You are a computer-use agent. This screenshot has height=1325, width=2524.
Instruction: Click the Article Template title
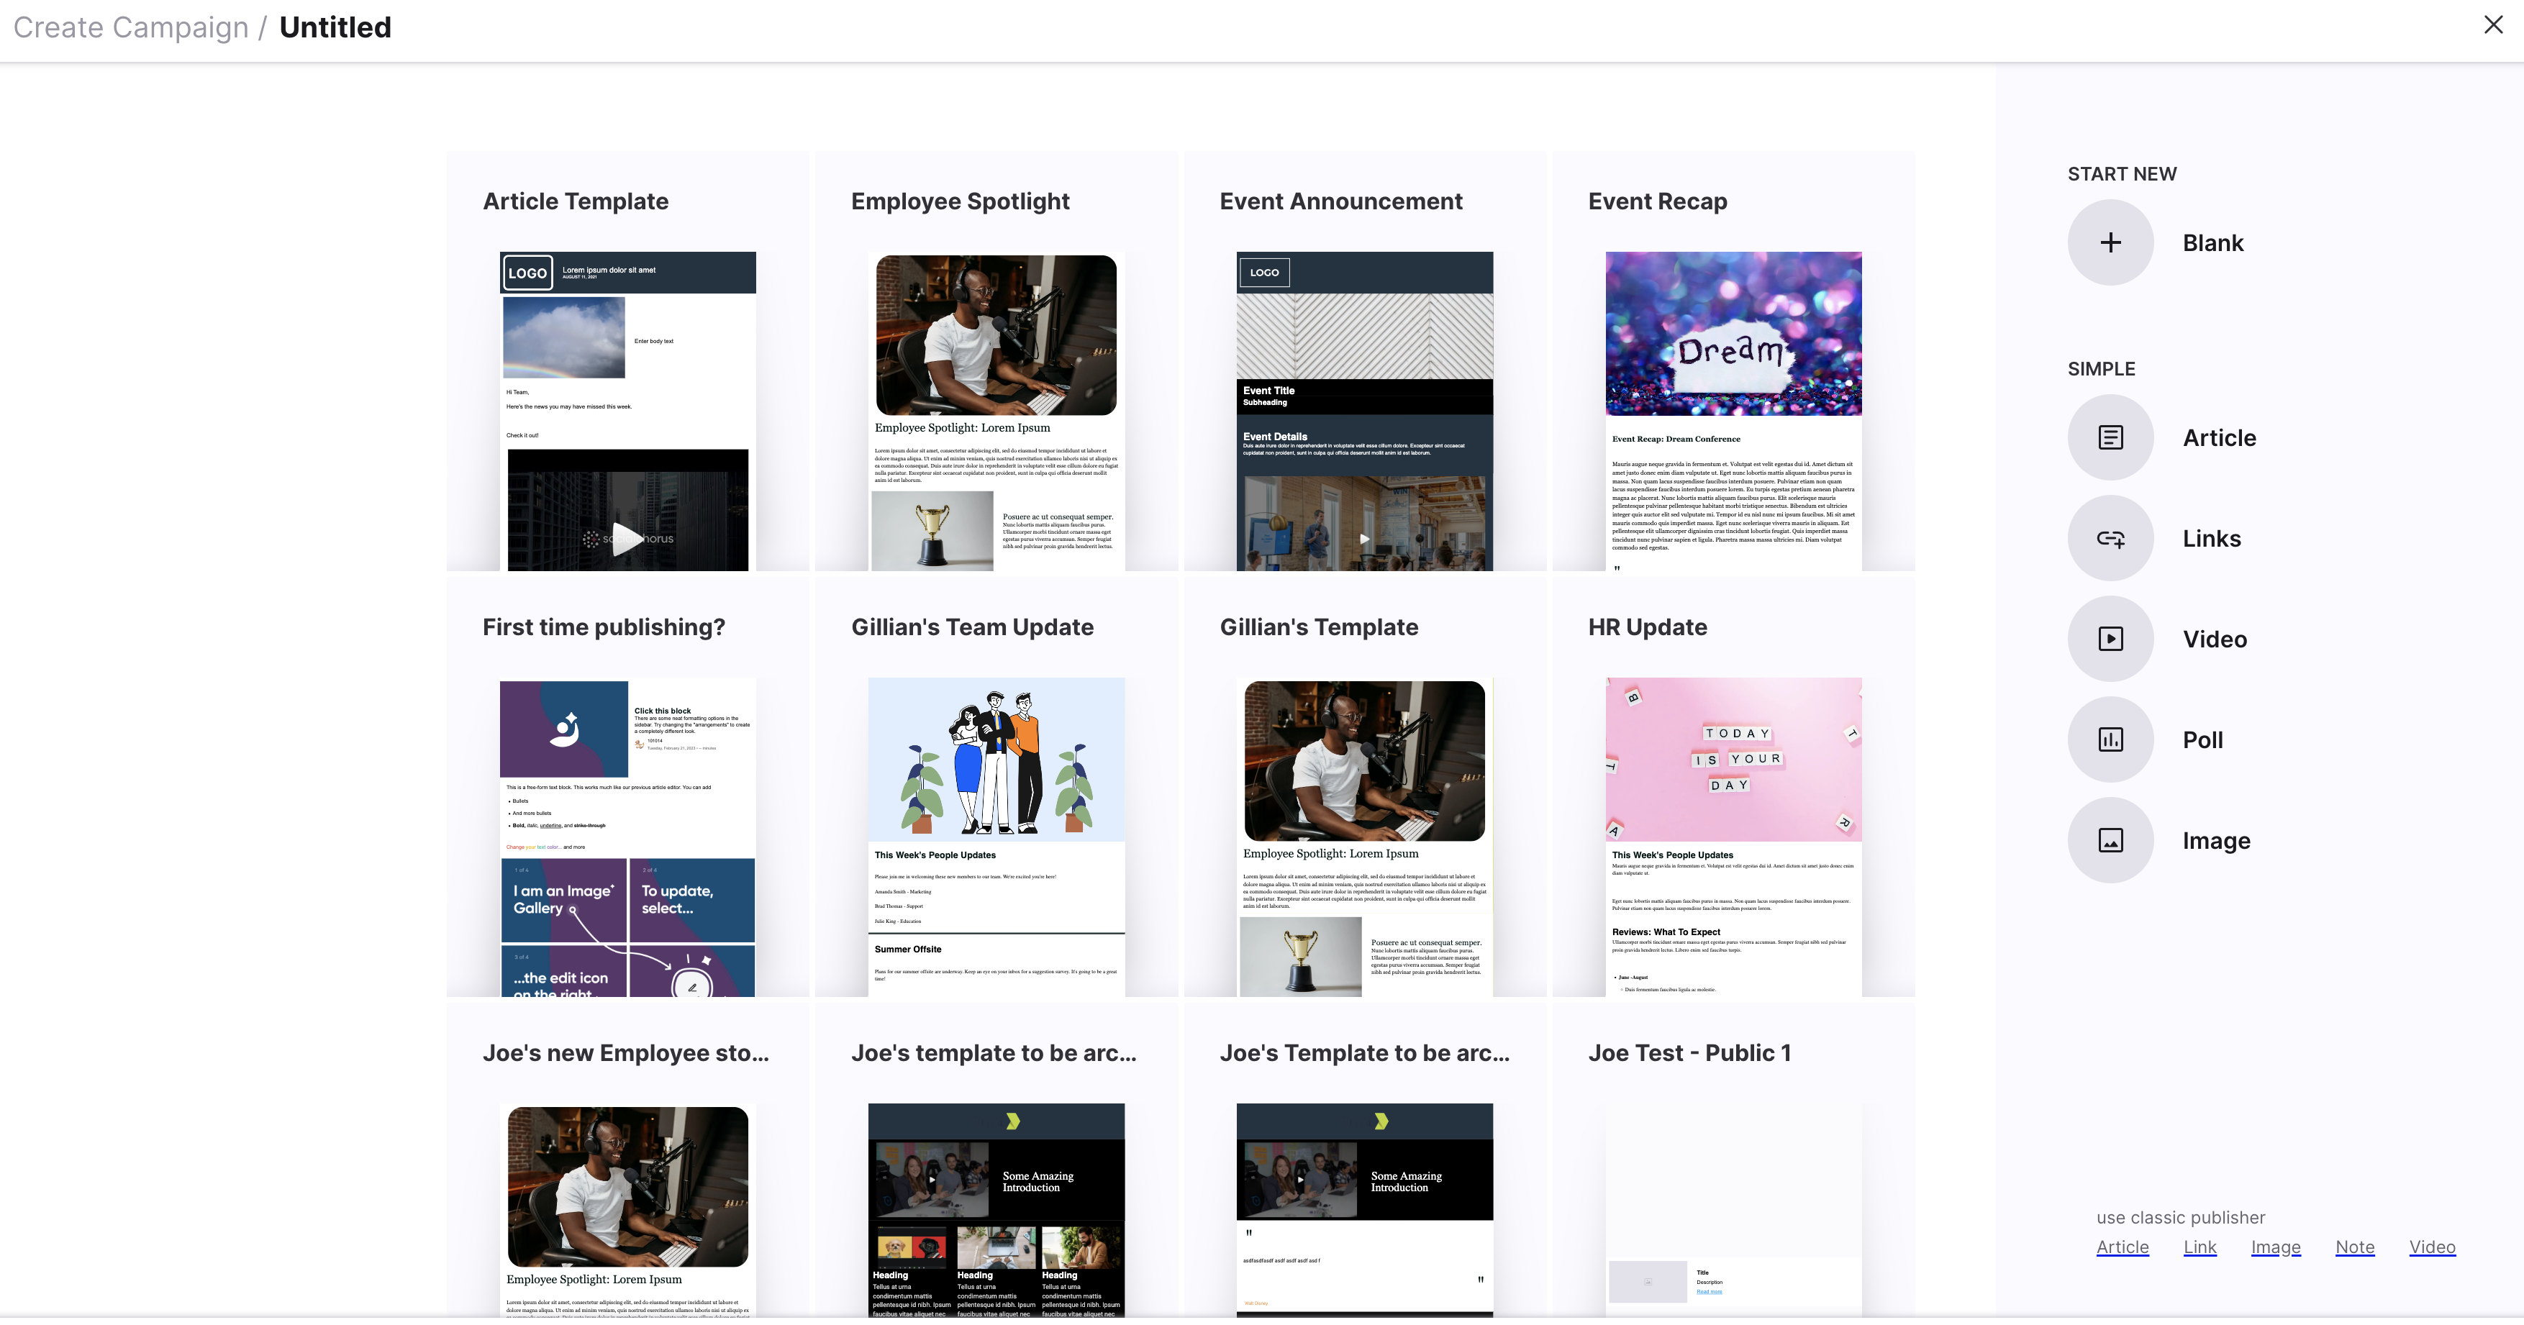point(575,201)
